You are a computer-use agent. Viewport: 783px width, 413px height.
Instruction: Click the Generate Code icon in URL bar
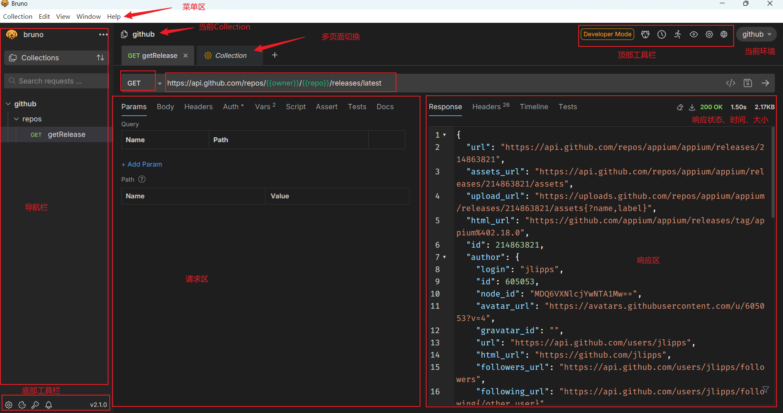click(730, 83)
